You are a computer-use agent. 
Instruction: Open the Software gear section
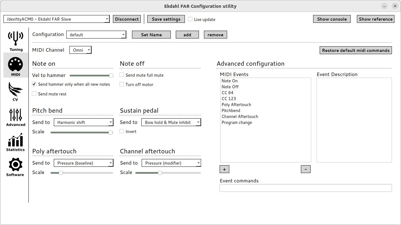coord(16,166)
